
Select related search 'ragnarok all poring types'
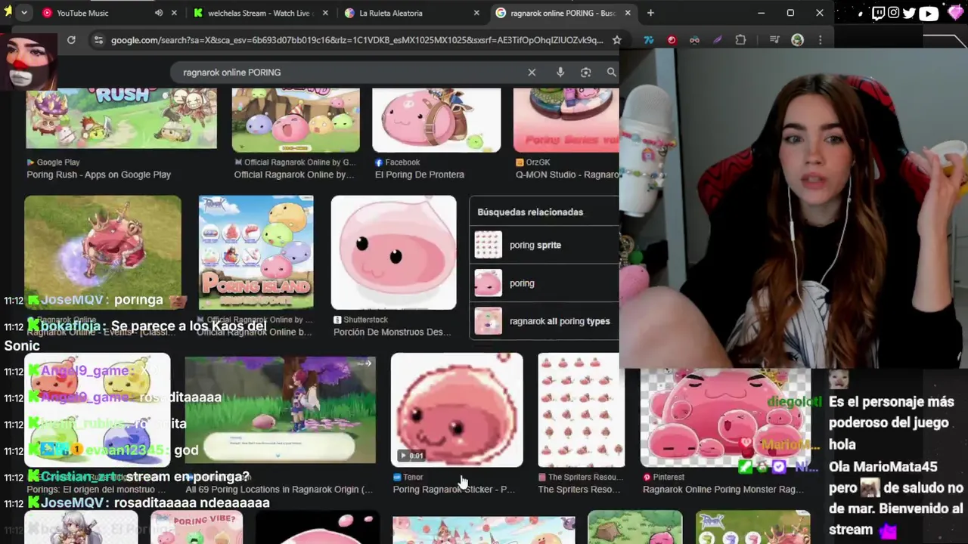point(544,321)
